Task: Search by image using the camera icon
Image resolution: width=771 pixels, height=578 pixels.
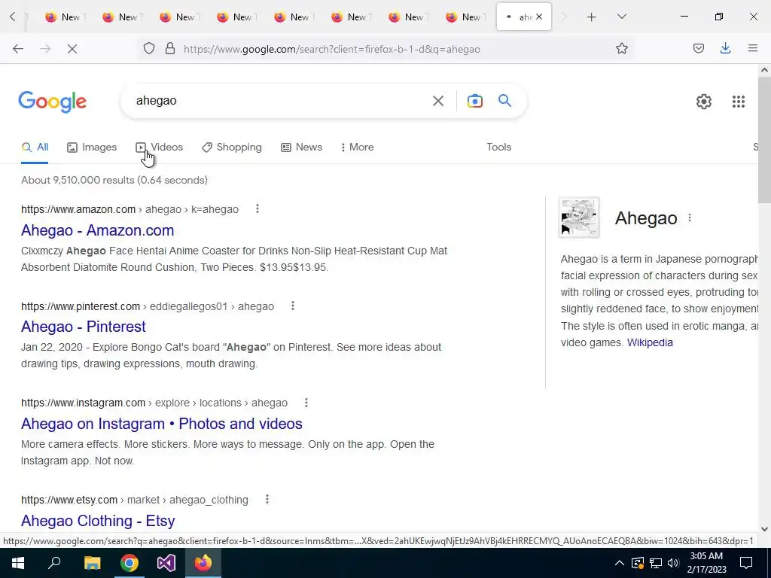Action: point(474,101)
